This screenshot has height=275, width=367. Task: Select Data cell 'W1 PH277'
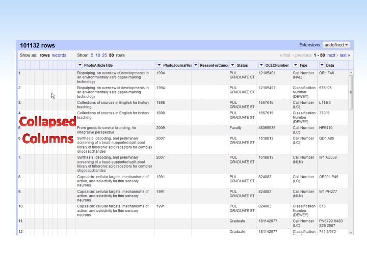[x=328, y=191]
